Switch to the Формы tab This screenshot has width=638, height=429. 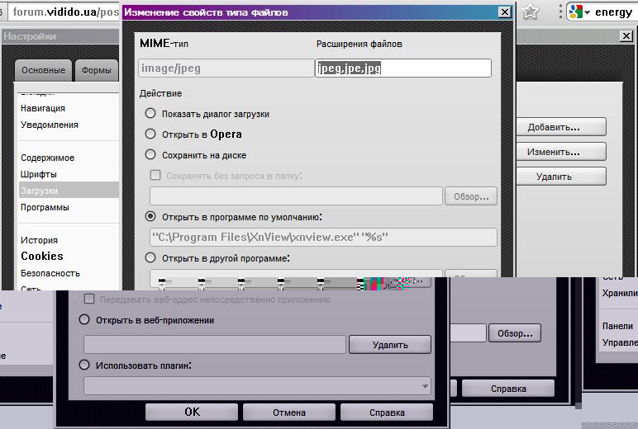[97, 71]
